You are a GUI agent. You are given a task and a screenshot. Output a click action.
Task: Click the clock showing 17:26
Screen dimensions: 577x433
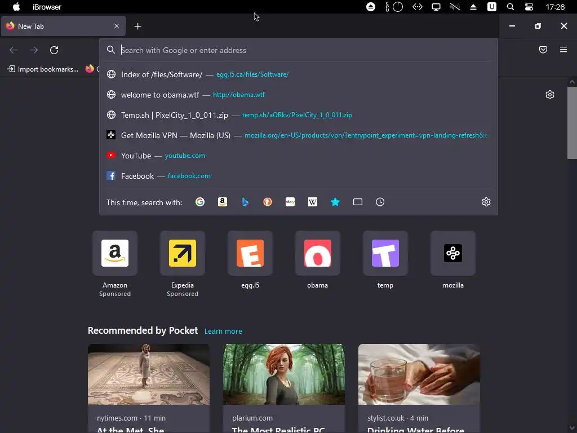coord(555,7)
